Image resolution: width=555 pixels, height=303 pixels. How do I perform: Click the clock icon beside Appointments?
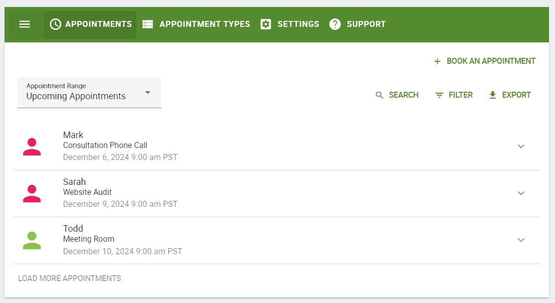pyautogui.click(x=56, y=24)
